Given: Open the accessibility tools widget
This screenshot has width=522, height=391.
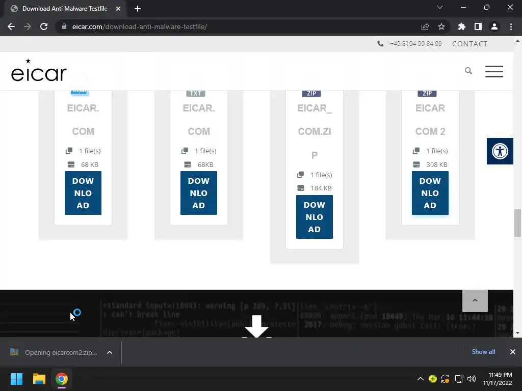Looking at the screenshot, I should click(x=500, y=151).
